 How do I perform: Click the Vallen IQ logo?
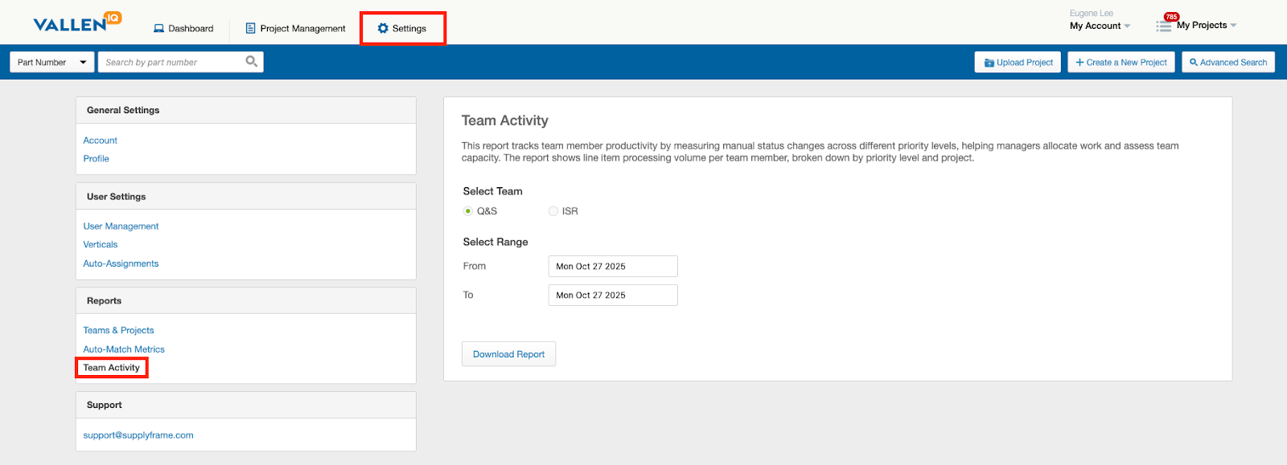click(x=76, y=22)
